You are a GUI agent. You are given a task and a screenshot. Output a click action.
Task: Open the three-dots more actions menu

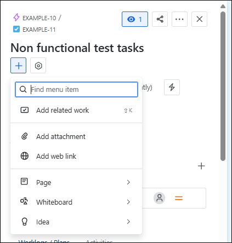click(x=179, y=19)
